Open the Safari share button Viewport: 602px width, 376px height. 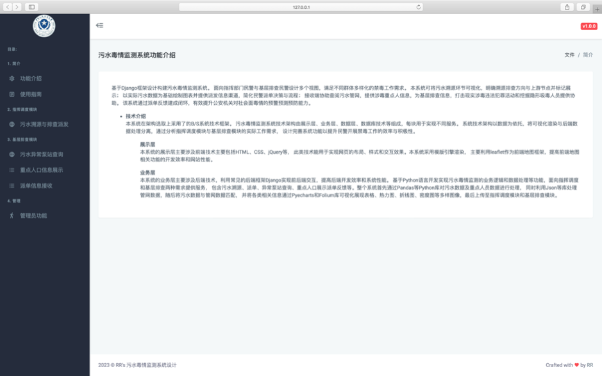tap(567, 7)
